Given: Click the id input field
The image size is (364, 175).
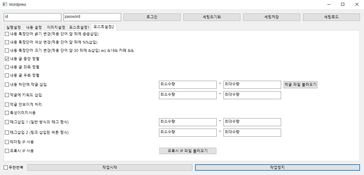Looking at the screenshot, I should click(32, 17).
